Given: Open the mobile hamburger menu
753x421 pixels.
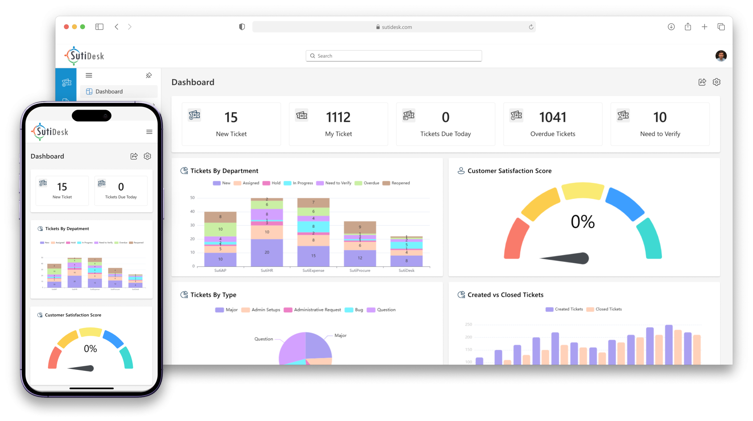Looking at the screenshot, I should click(x=149, y=132).
